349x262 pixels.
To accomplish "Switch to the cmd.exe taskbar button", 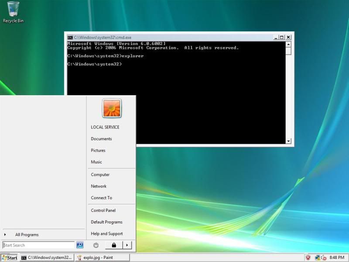I will (x=47, y=258).
